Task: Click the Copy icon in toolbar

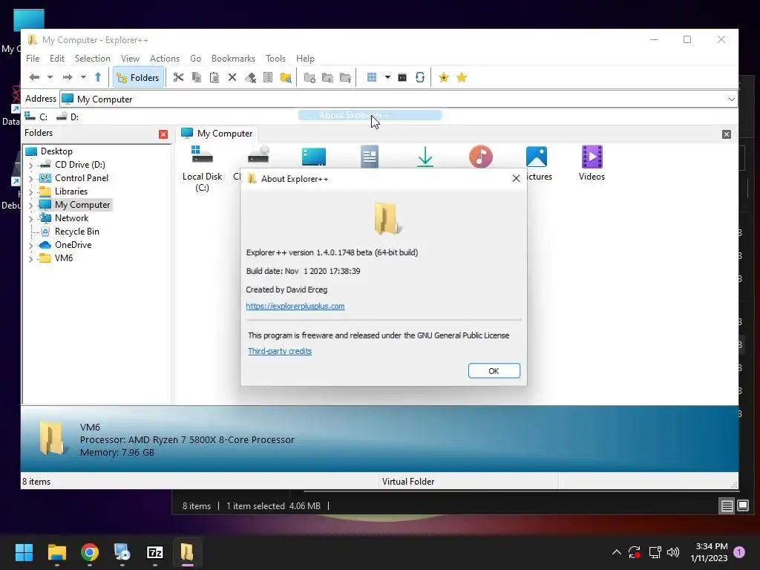Action: point(196,77)
